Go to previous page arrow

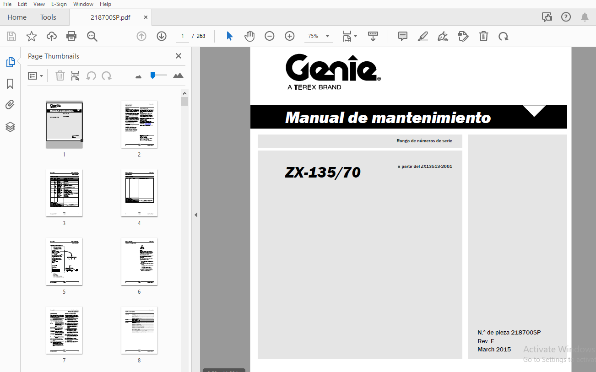pyautogui.click(x=141, y=36)
